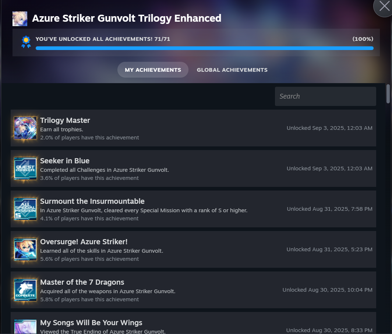Click the Surmount the Insurmountable achievement icon
The image size is (392, 334).
(25, 209)
